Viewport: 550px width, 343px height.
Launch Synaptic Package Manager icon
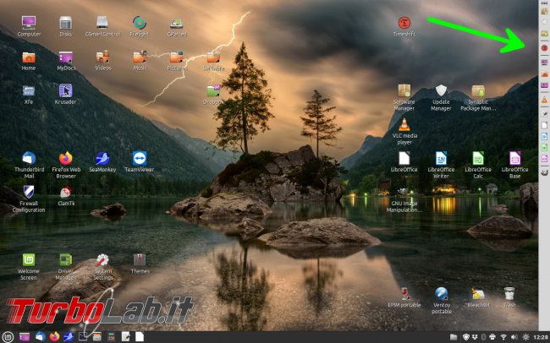pos(478,90)
